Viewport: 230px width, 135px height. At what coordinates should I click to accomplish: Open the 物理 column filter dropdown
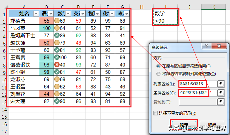[98, 14]
